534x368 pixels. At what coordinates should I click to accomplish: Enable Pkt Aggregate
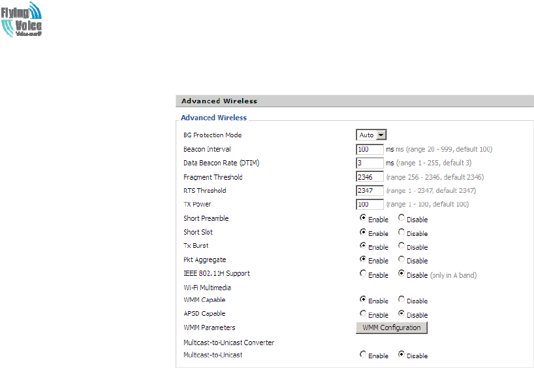click(363, 259)
